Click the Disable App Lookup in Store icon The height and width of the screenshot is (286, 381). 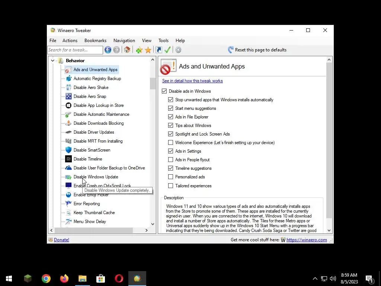click(68, 105)
